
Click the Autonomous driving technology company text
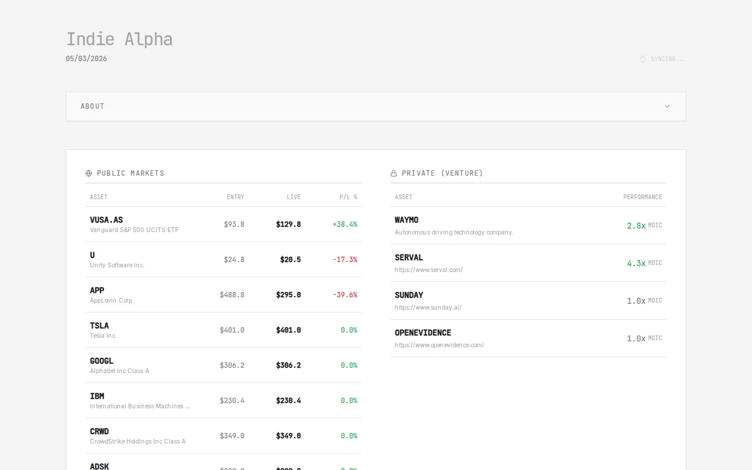454,232
